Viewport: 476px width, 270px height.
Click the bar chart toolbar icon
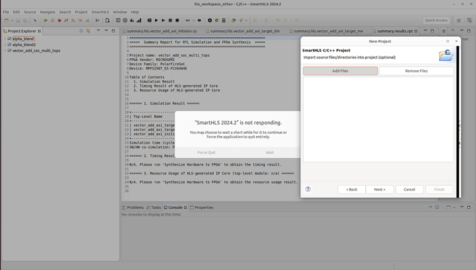(139, 20)
